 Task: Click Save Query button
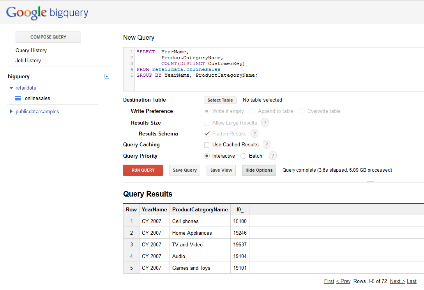click(x=185, y=170)
